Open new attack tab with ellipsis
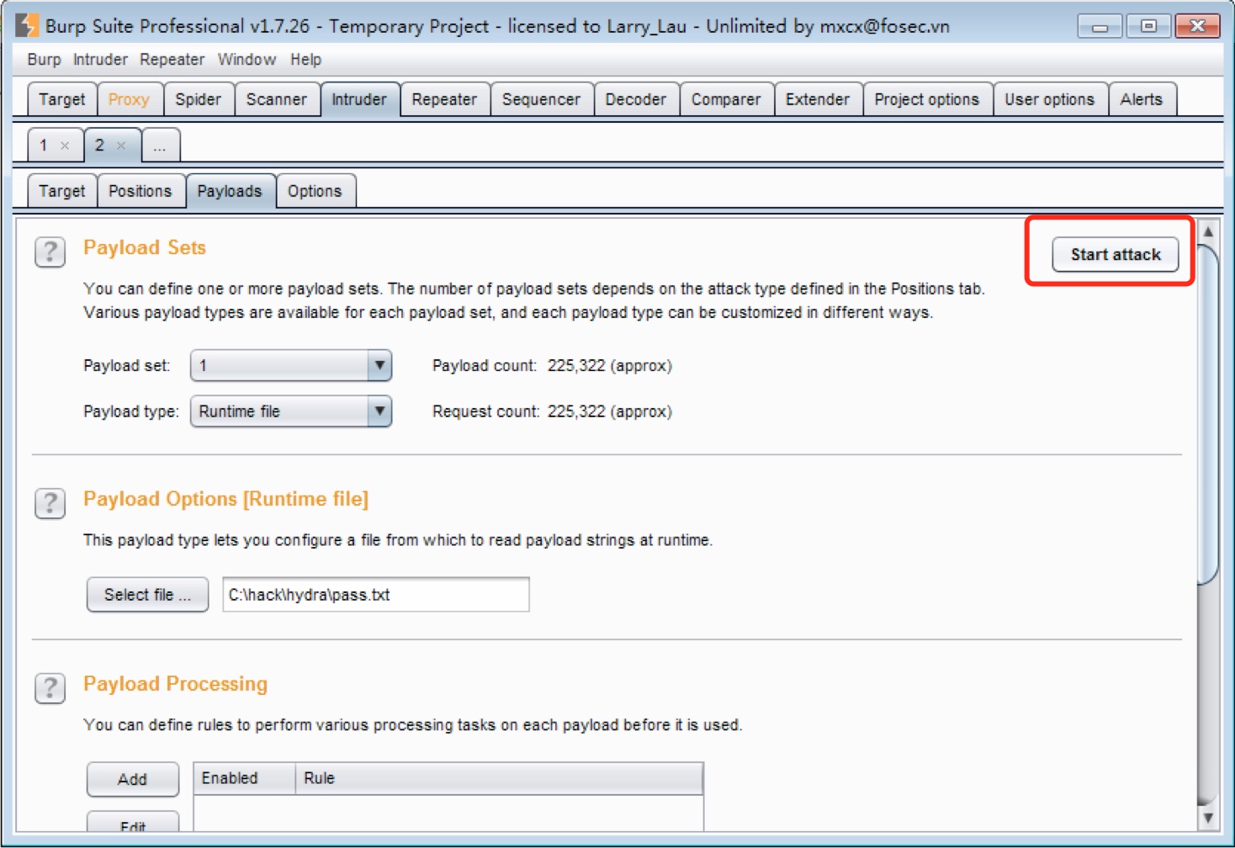 [x=160, y=146]
